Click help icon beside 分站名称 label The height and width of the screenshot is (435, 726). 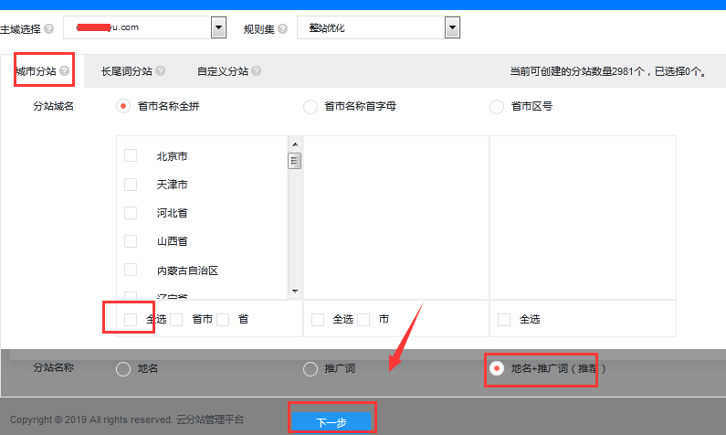(82, 368)
